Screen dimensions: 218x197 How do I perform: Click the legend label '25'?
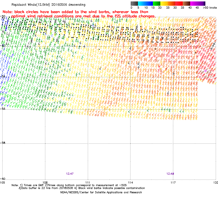point(168,8)
